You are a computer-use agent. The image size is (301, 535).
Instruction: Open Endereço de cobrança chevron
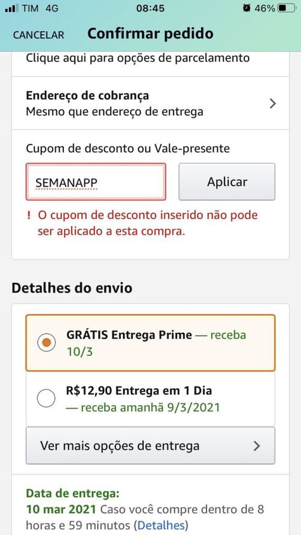pyautogui.click(x=272, y=104)
